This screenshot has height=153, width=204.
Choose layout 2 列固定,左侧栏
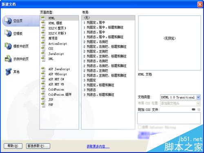coord(108,51)
